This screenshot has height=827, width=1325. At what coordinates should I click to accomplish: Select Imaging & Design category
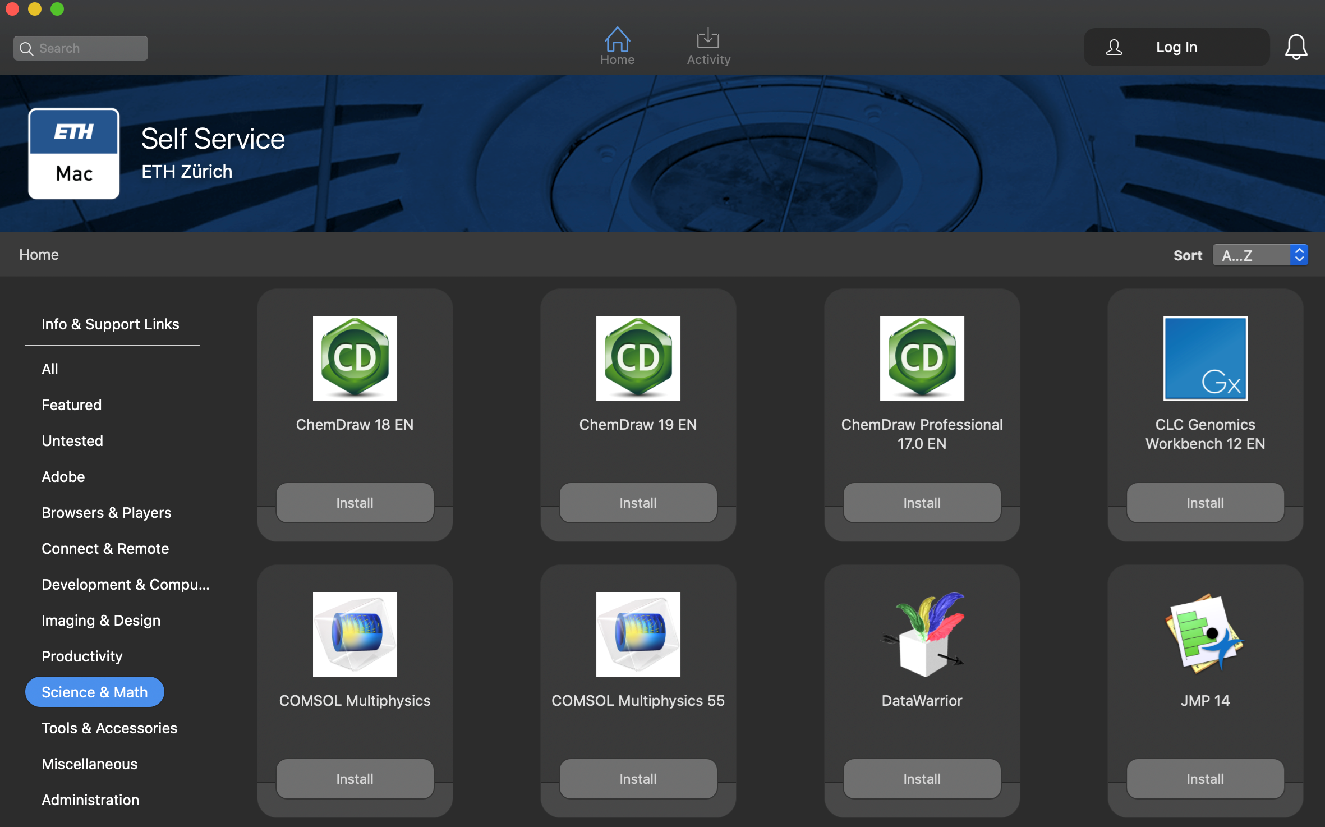[x=101, y=621]
